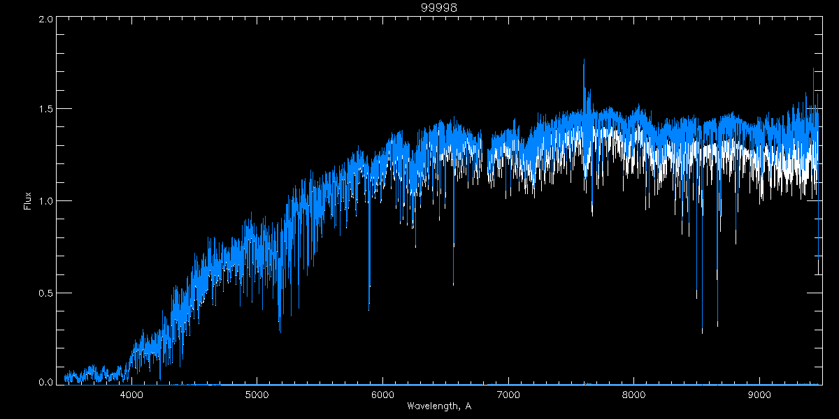839x419 pixels.
Task: Click the deep absorption line near 5900 Å
Action: 369,306
